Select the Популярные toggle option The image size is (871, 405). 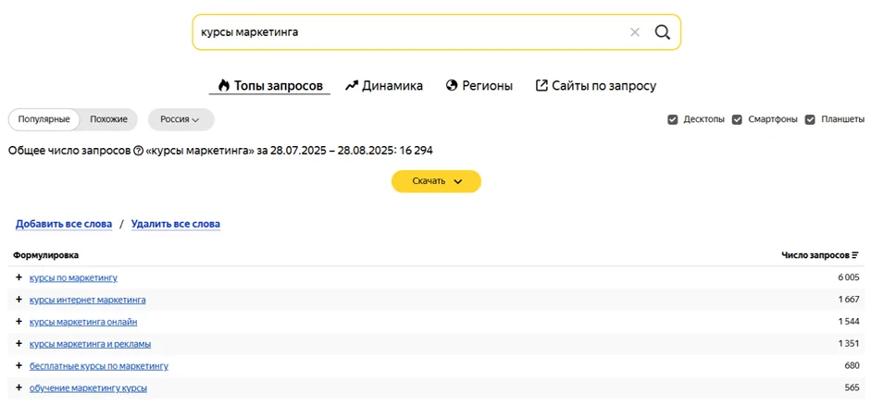coord(44,119)
